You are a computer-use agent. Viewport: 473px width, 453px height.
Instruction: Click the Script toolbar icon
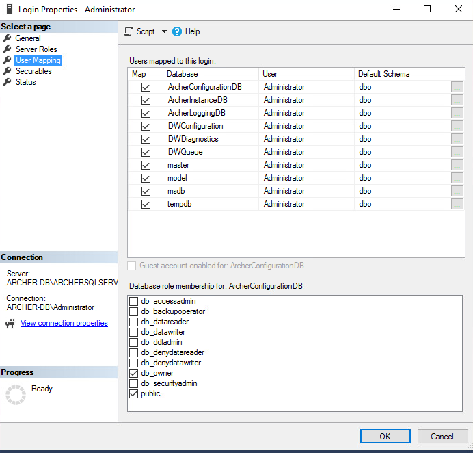[129, 31]
